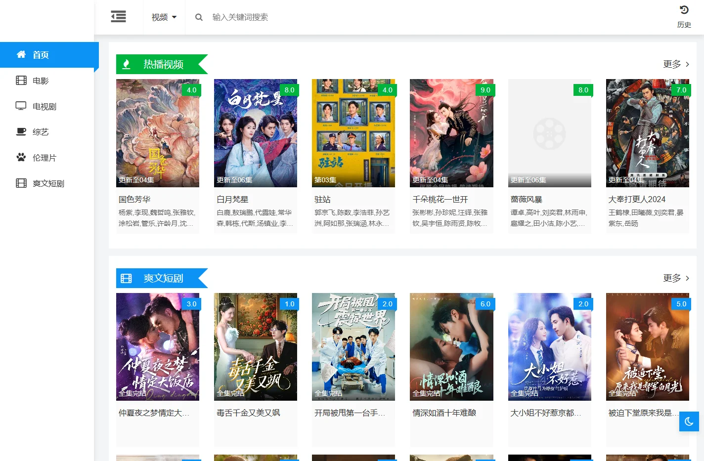This screenshot has width=704, height=461.
Task: Click the 仲夏夜之梦情定大… title text
Action: point(154,413)
